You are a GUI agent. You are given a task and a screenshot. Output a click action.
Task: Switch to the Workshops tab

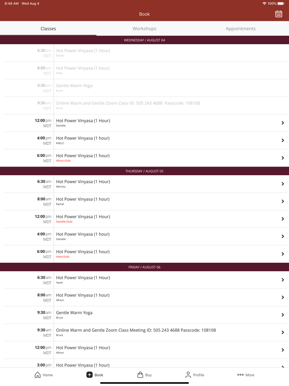(144, 29)
